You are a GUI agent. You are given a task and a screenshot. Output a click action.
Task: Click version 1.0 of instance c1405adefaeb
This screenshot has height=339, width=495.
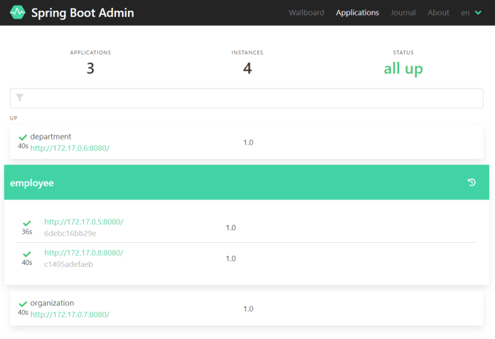[230, 259]
